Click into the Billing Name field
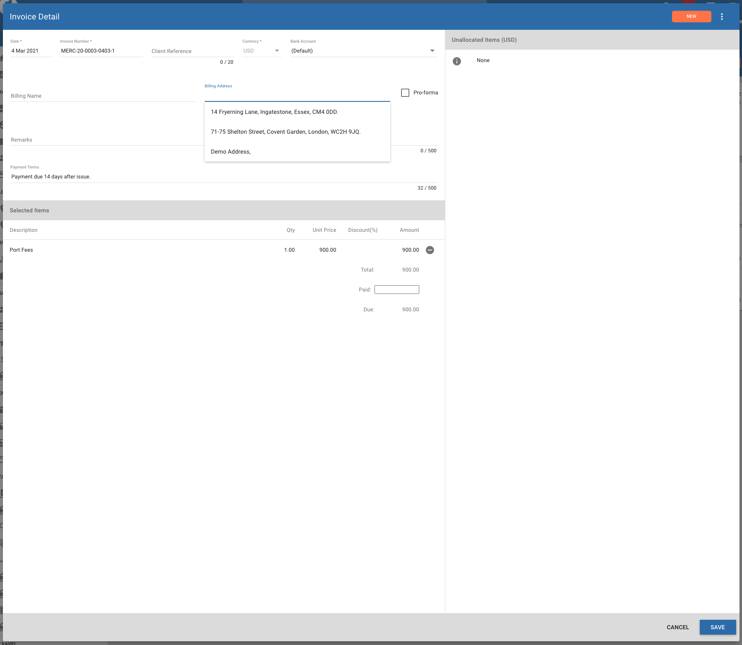Screen dimensions: 742x645 click(x=103, y=96)
